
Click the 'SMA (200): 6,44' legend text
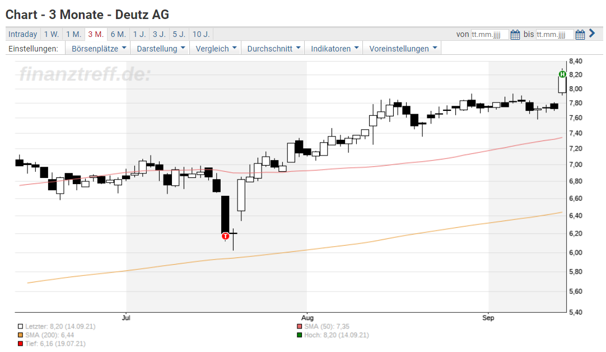(49, 335)
